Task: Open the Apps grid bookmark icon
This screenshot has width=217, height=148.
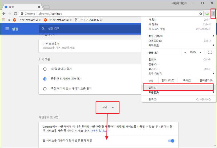Action: coord(4,20)
